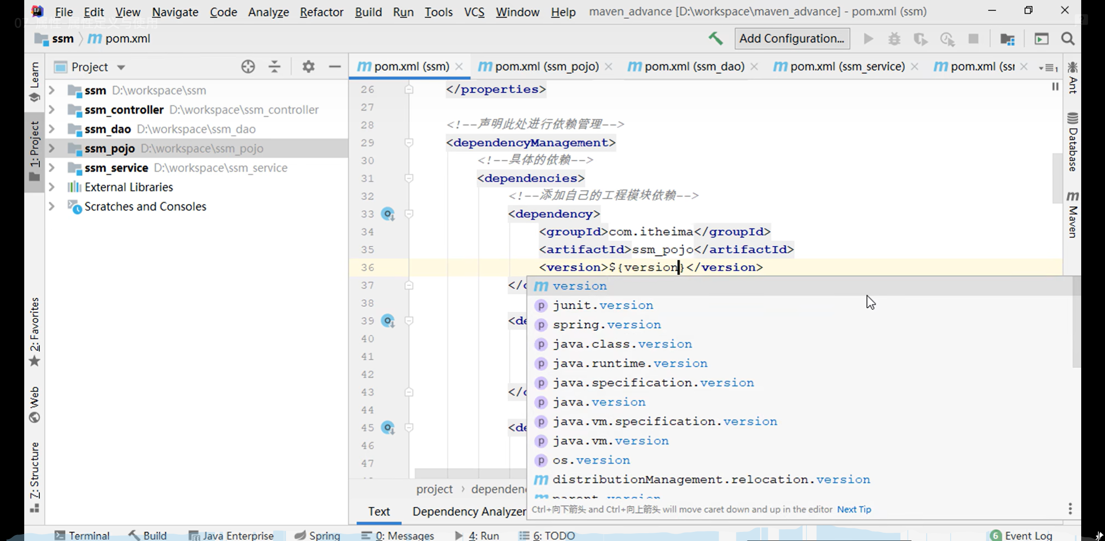
Task: Click Add Configuration button
Action: (791, 39)
